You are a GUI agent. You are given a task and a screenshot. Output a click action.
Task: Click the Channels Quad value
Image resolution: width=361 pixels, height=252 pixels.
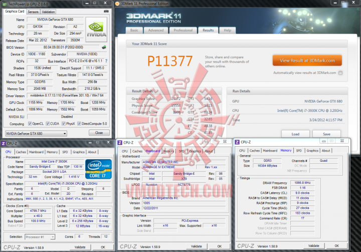click(323, 161)
